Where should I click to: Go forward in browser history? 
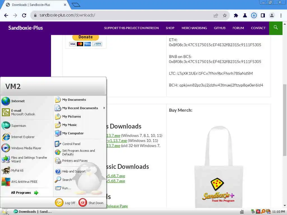15,15
